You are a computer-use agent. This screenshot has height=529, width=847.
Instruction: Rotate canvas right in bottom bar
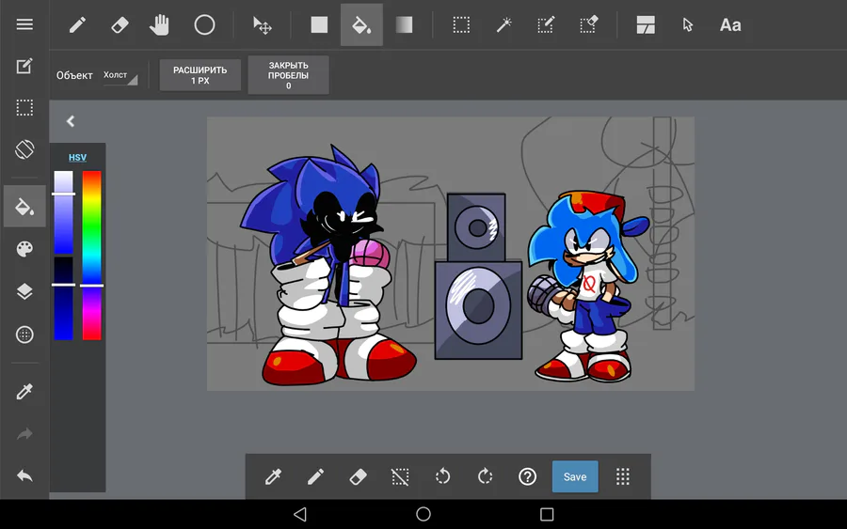(x=485, y=476)
